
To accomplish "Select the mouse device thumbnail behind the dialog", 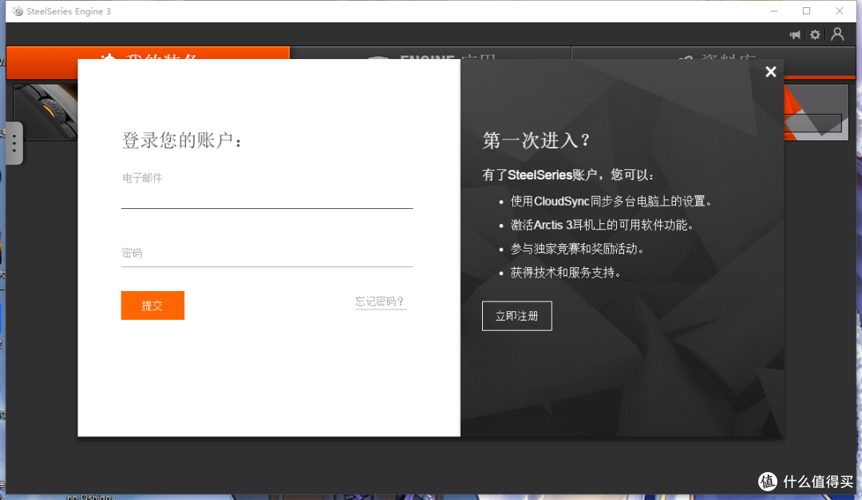I will 45,112.
